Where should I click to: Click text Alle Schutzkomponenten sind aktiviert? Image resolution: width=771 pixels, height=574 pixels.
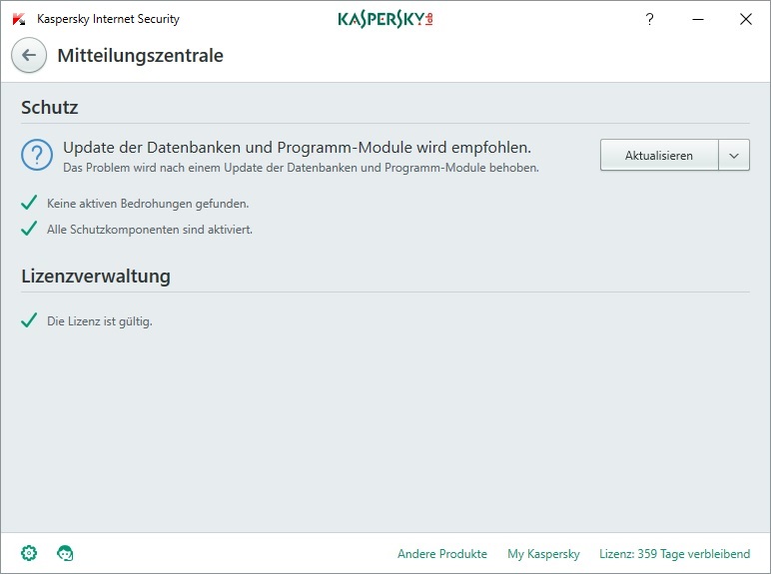150,230
